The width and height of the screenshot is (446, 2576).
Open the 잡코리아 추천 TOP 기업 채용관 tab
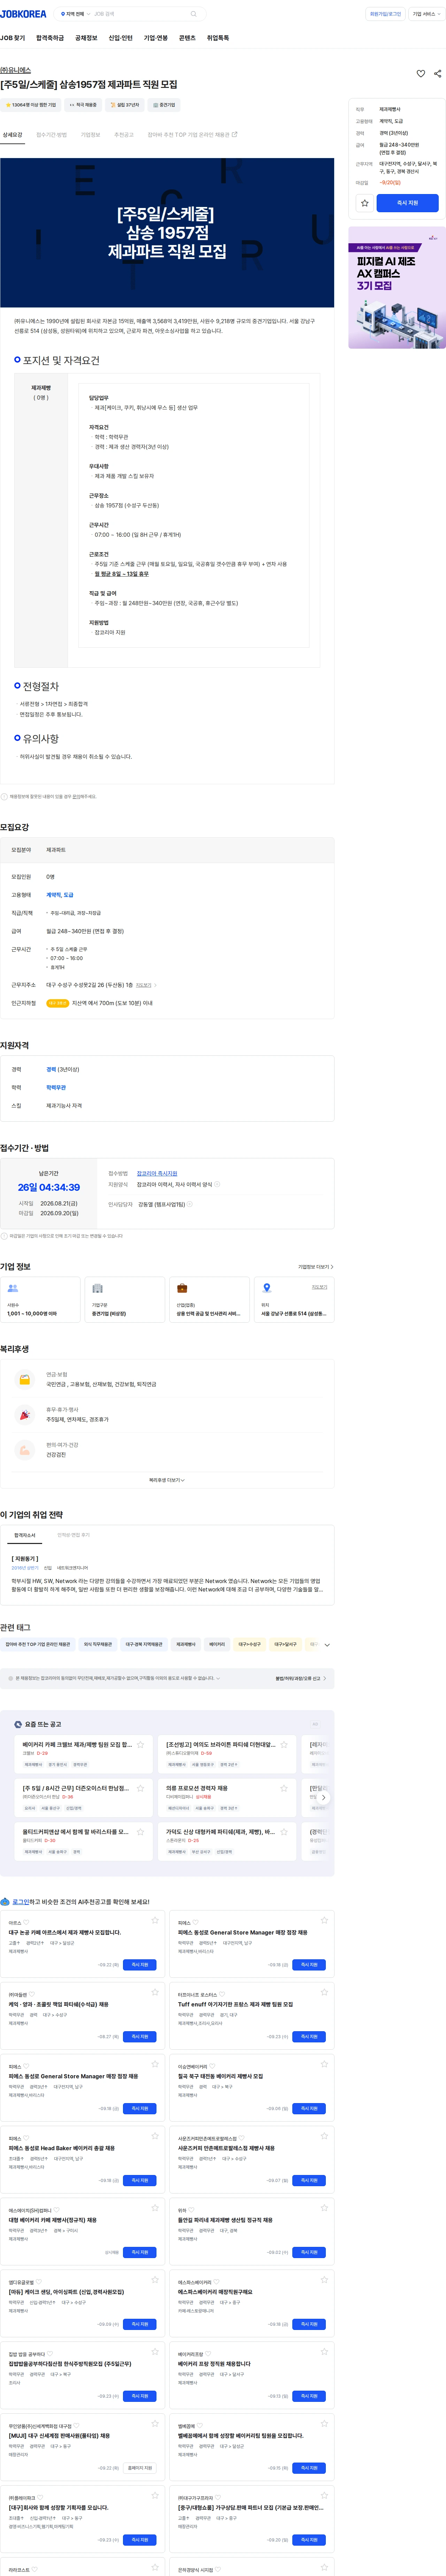click(193, 135)
